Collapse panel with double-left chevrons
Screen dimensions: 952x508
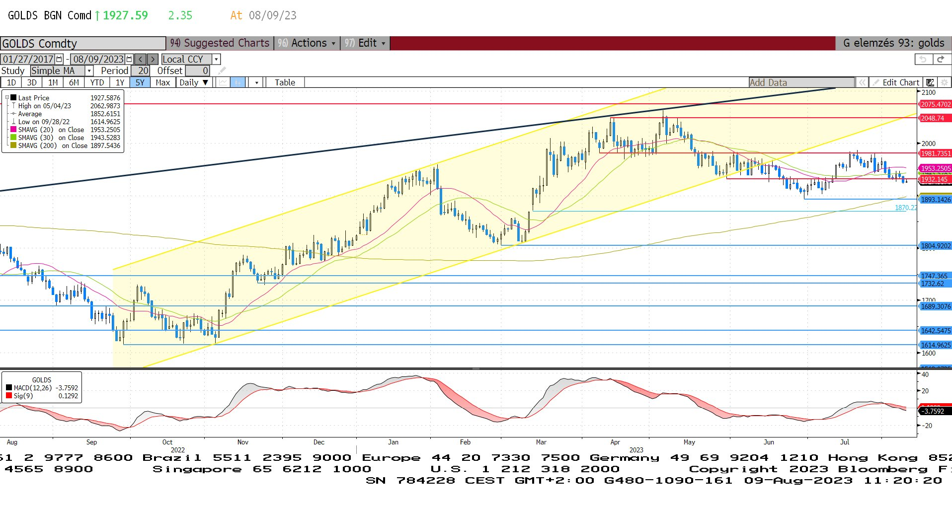click(862, 82)
